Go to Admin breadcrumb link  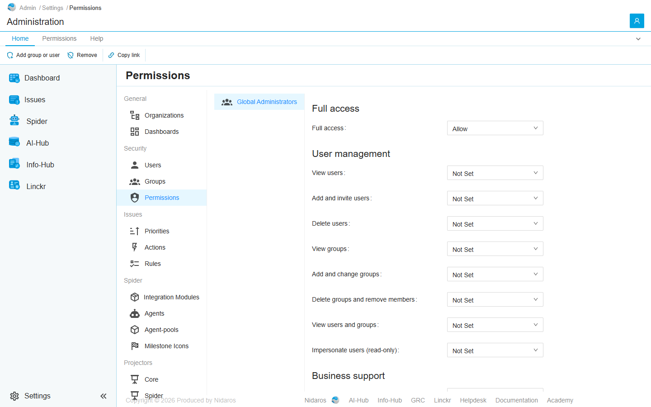[x=28, y=8]
